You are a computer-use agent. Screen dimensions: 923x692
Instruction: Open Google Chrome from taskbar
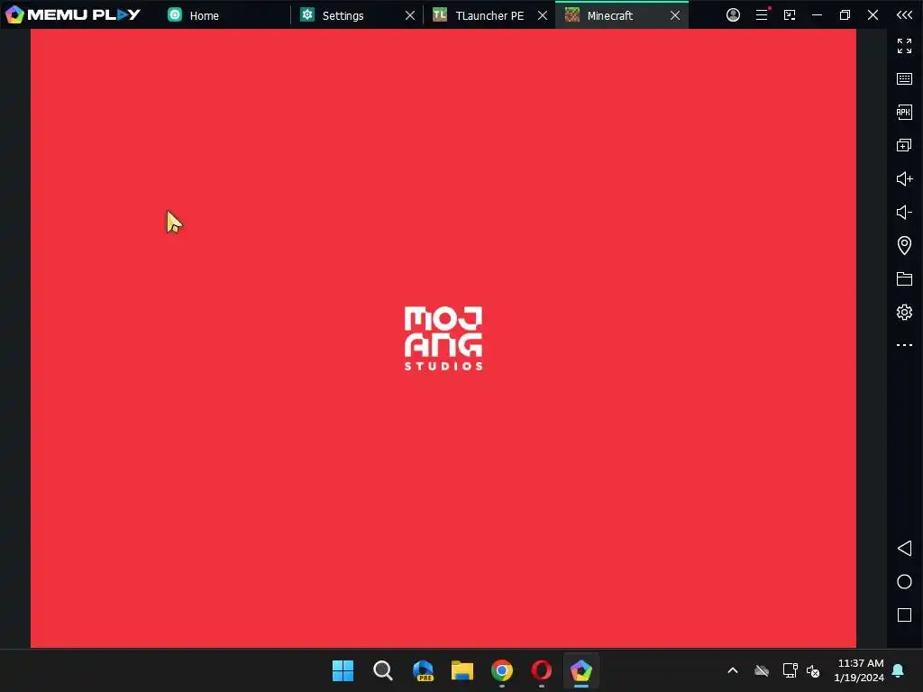[502, 670]
